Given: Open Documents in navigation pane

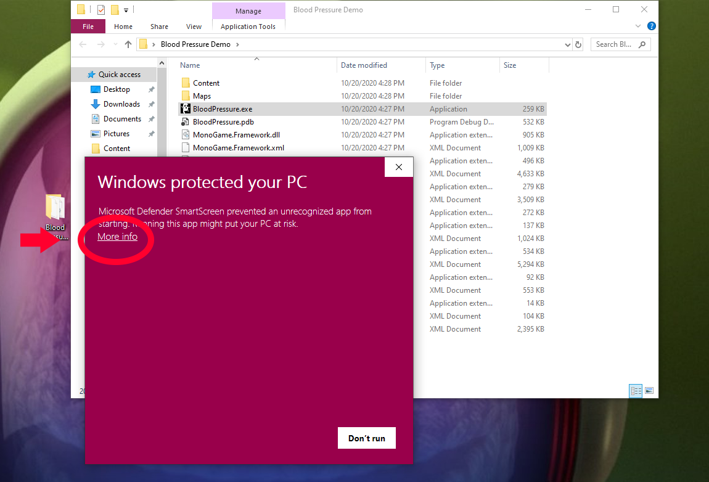Looking at the screenshot, I should [122, 119].
